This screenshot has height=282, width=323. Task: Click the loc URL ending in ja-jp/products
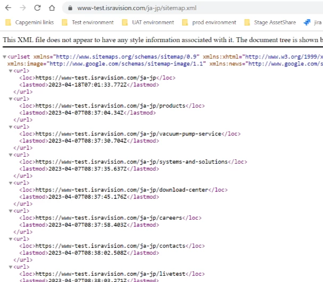point(110,106)
